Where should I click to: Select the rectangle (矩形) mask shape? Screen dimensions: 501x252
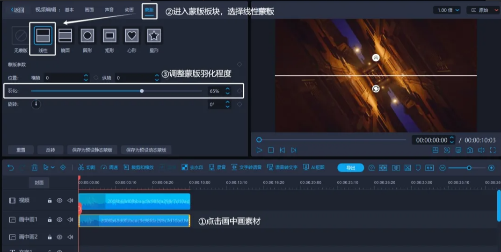click(x=109, y=36)
